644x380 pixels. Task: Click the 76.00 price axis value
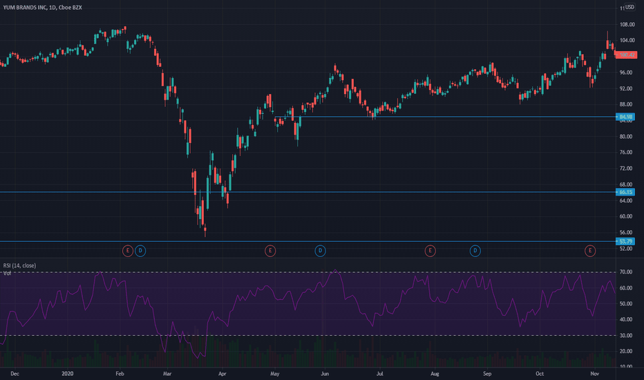[x=626, y=153]
